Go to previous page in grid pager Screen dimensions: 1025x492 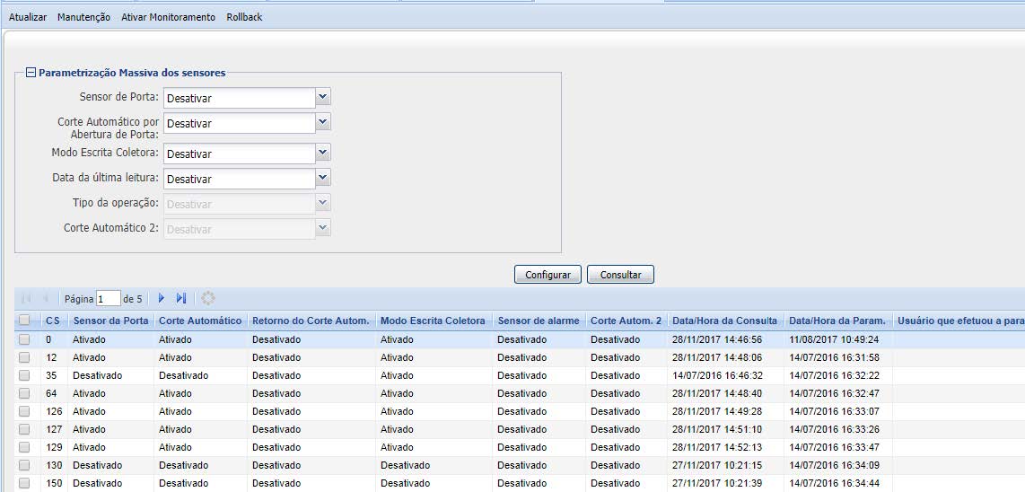point(45,298)
